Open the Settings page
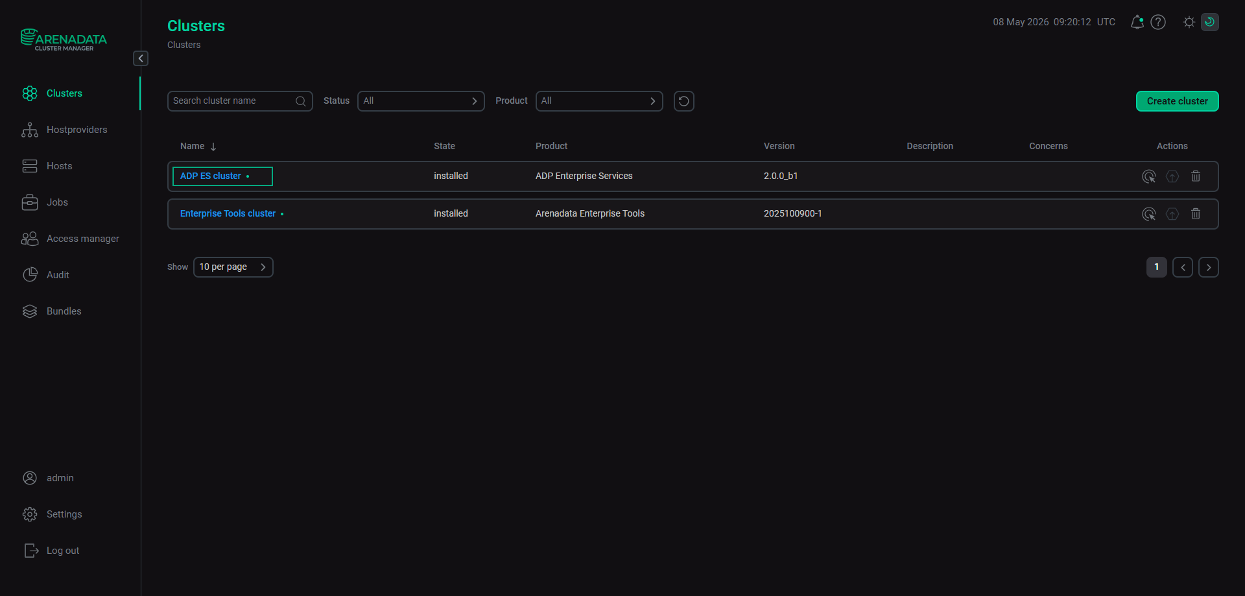Viewport: 1245px width, 596px height. [x=64, y=514]
